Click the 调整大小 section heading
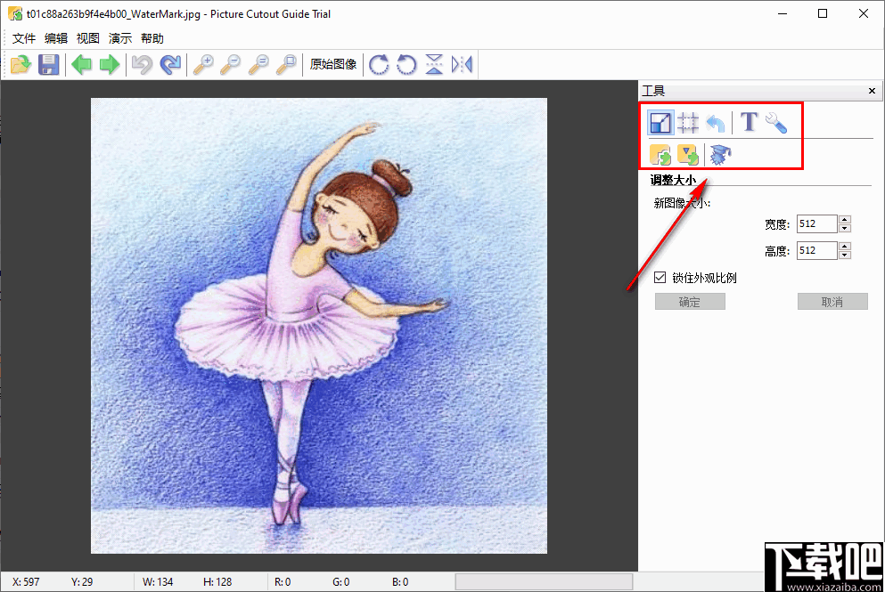 (674, 180)
